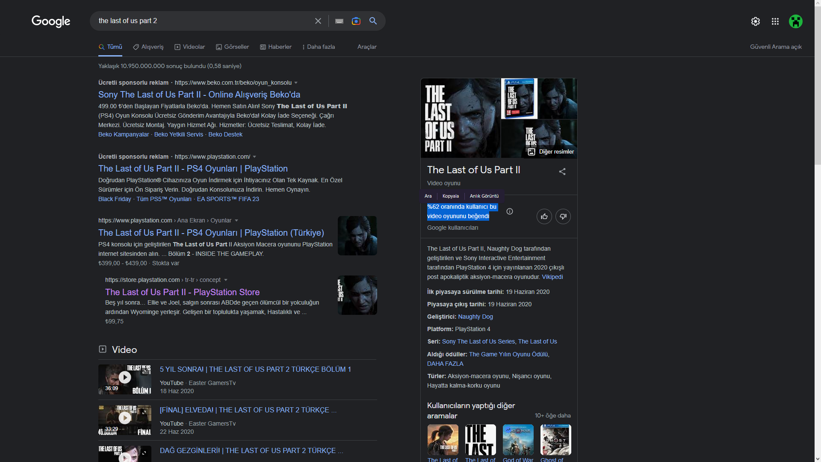Open EA SPORTS FIFA 23 sitelink
This screenshot has height=462, width=821.
[228, 199]
